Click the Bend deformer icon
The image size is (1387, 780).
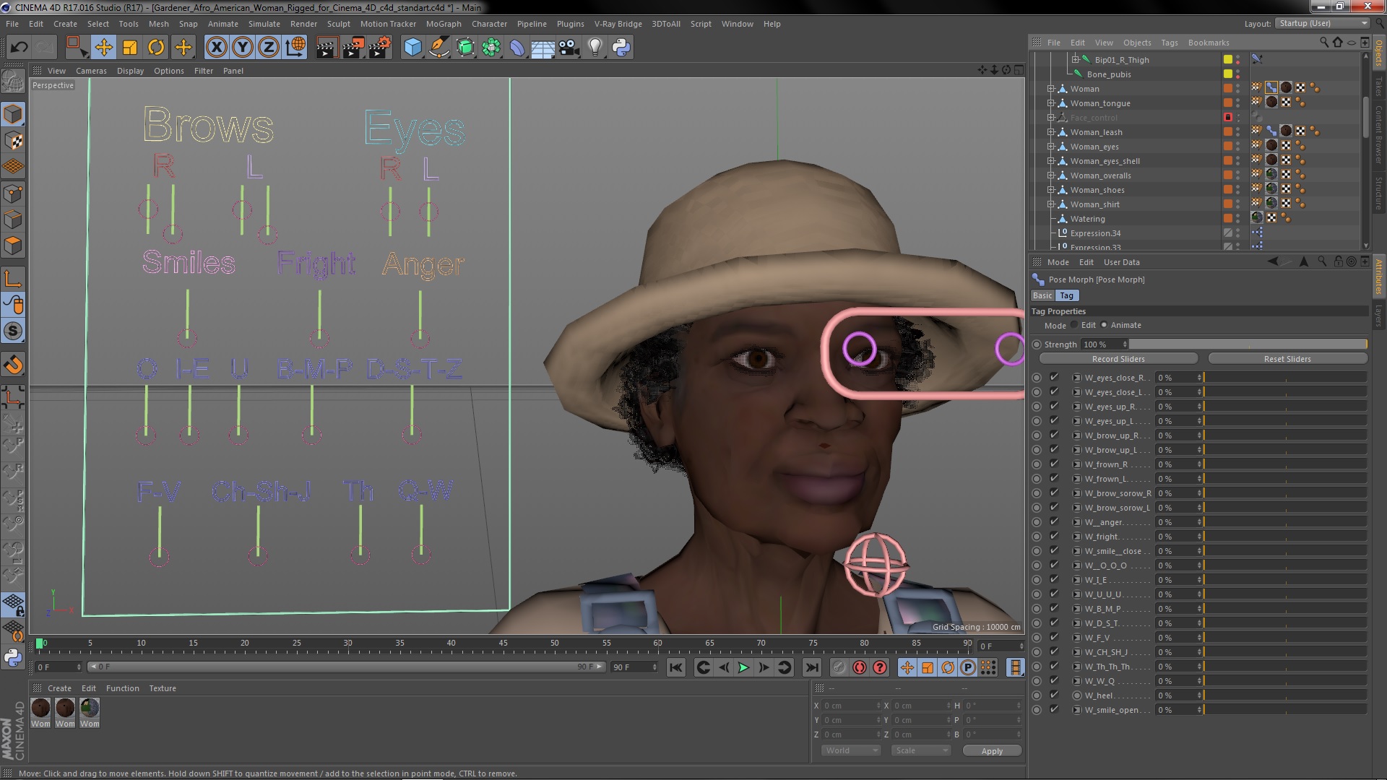pos(517,48)
